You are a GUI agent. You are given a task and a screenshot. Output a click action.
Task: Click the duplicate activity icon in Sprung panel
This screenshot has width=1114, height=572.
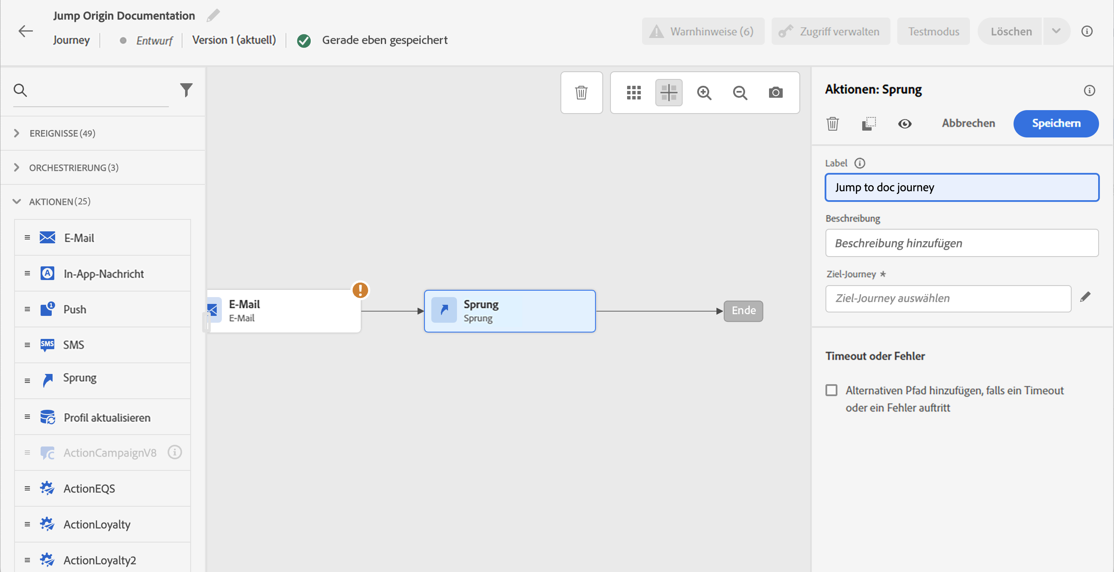(x=868, y=124)
